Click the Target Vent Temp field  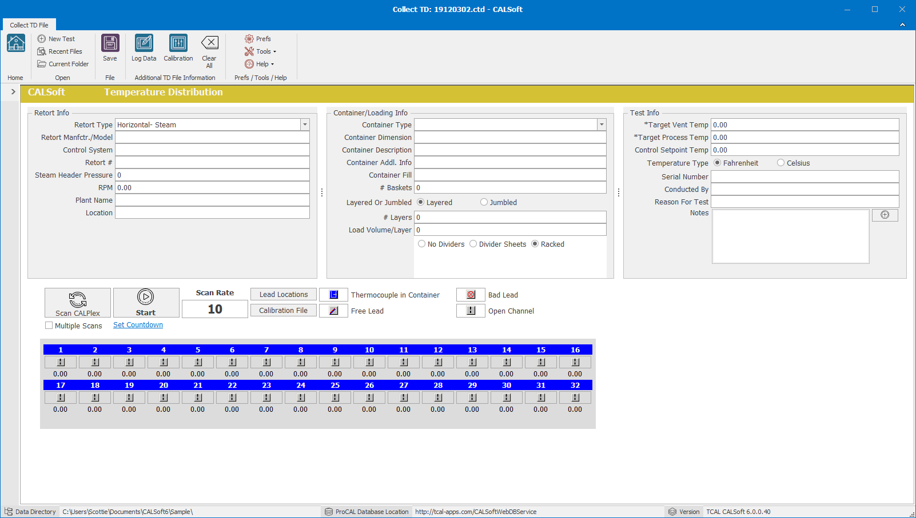pyautogui.click(x=805, y=125)
